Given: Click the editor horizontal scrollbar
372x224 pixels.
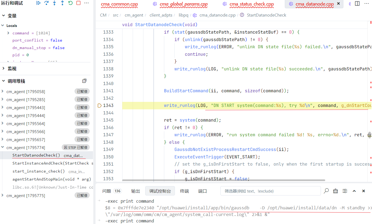Looking at the screenshot, I should (x=224, y=180).
